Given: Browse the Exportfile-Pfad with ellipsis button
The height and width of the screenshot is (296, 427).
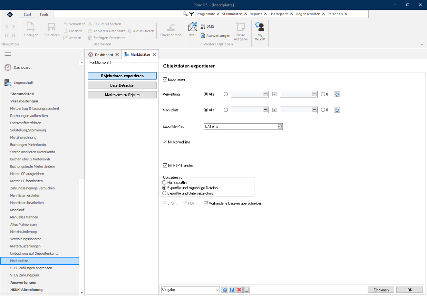Looking at the screenshot, I should [280, 126].
